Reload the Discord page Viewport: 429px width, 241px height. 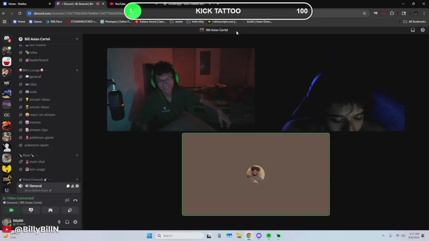click(20, 13)
